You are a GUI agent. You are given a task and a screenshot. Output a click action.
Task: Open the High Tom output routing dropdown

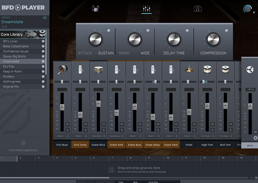[x=207, y=136]
